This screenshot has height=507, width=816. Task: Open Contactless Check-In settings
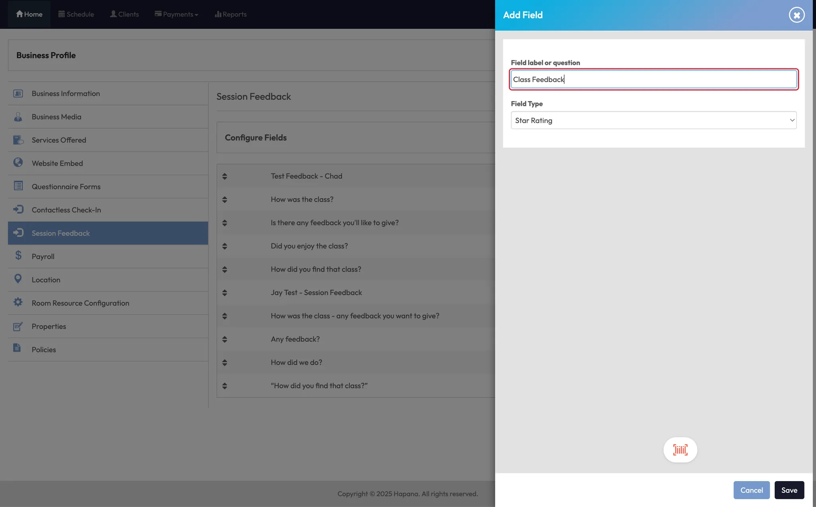(67, 210)
